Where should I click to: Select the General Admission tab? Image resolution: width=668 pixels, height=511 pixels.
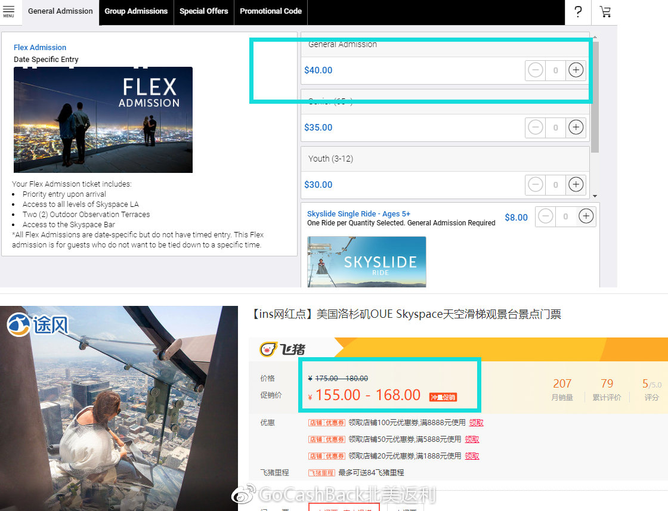point(60,11)
